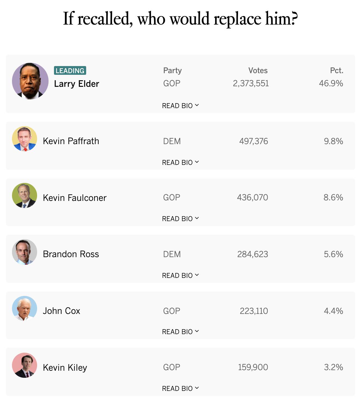This screenshot has height=404, width=361.
Task: Expand Brandon Ross's READ BIO section
Action: coord(180,275)
